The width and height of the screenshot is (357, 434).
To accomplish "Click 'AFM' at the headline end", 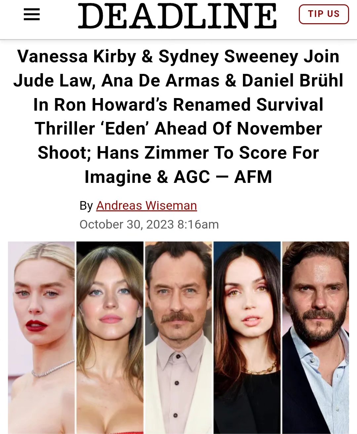I will (253, 177).
